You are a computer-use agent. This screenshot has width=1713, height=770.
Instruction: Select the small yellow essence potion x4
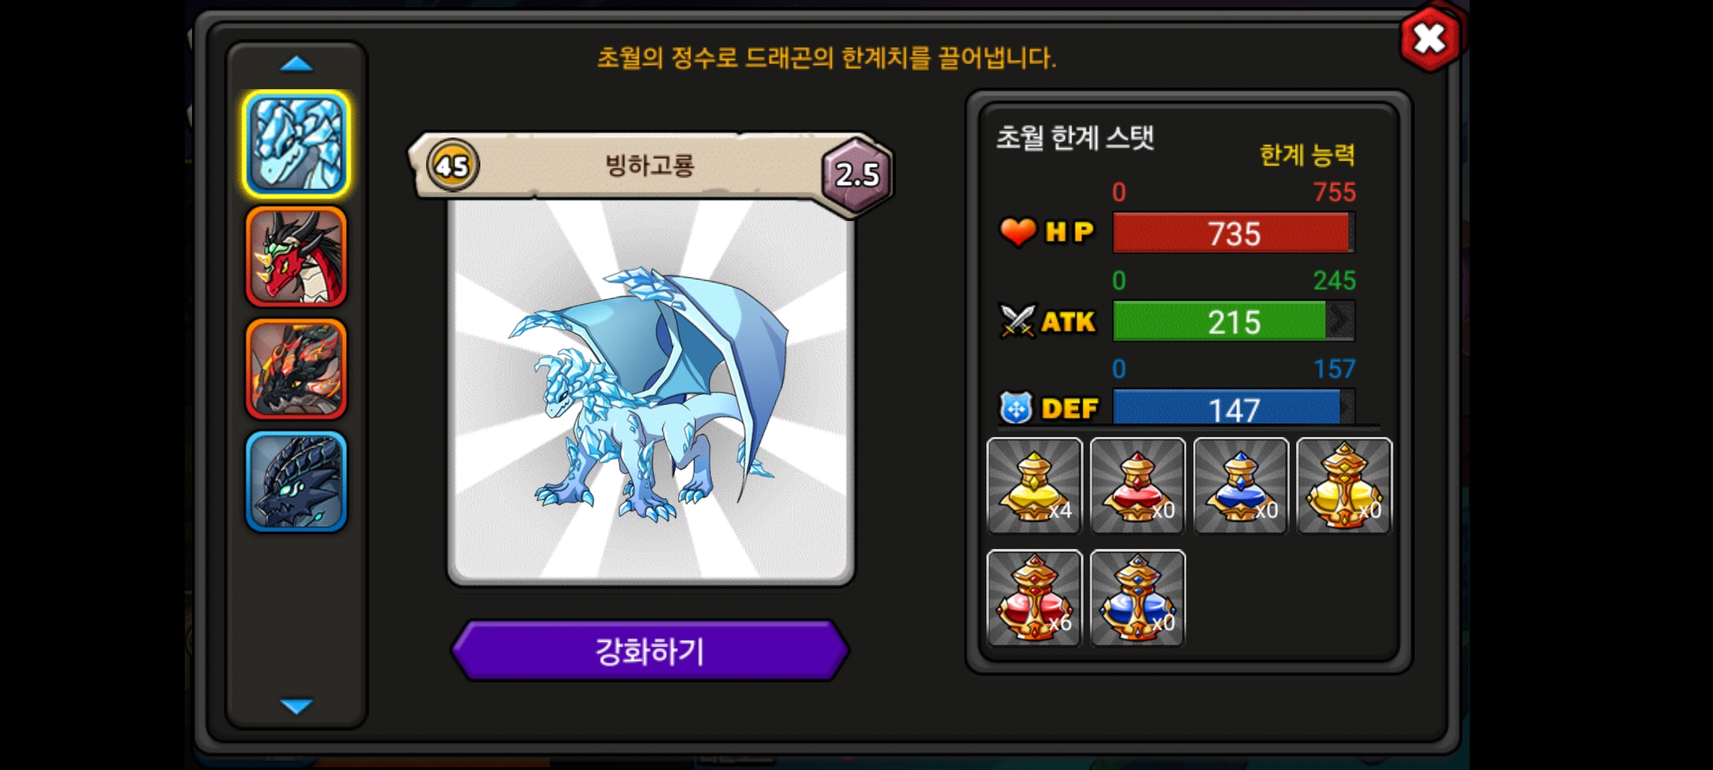(1034, 486)
